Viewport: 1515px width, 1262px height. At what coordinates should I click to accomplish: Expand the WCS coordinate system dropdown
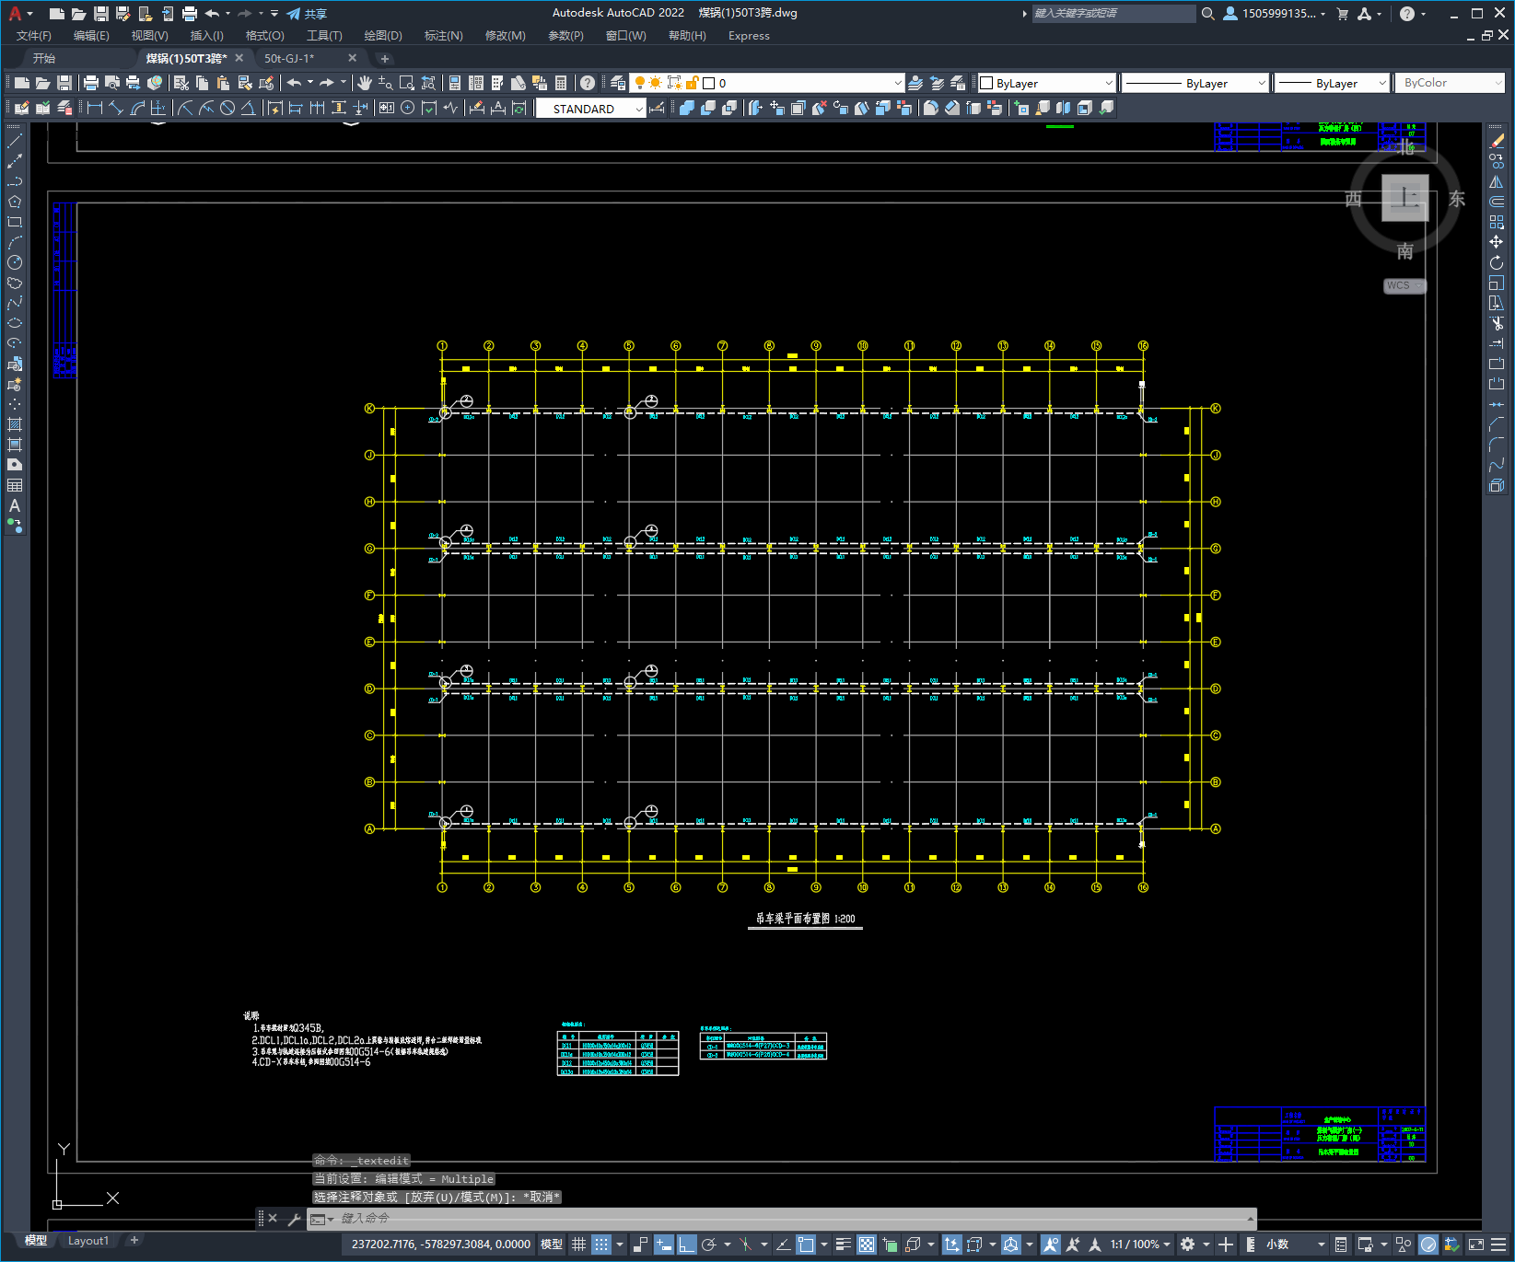point(1405,285)
